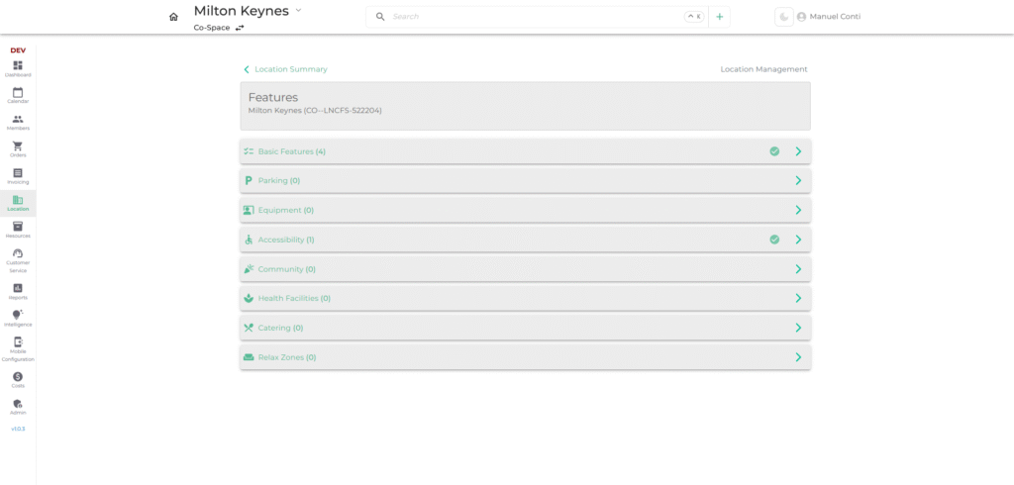Click Basic Features green check mark
Viewport: 1014px width, 485px height.
pos(774,151)
